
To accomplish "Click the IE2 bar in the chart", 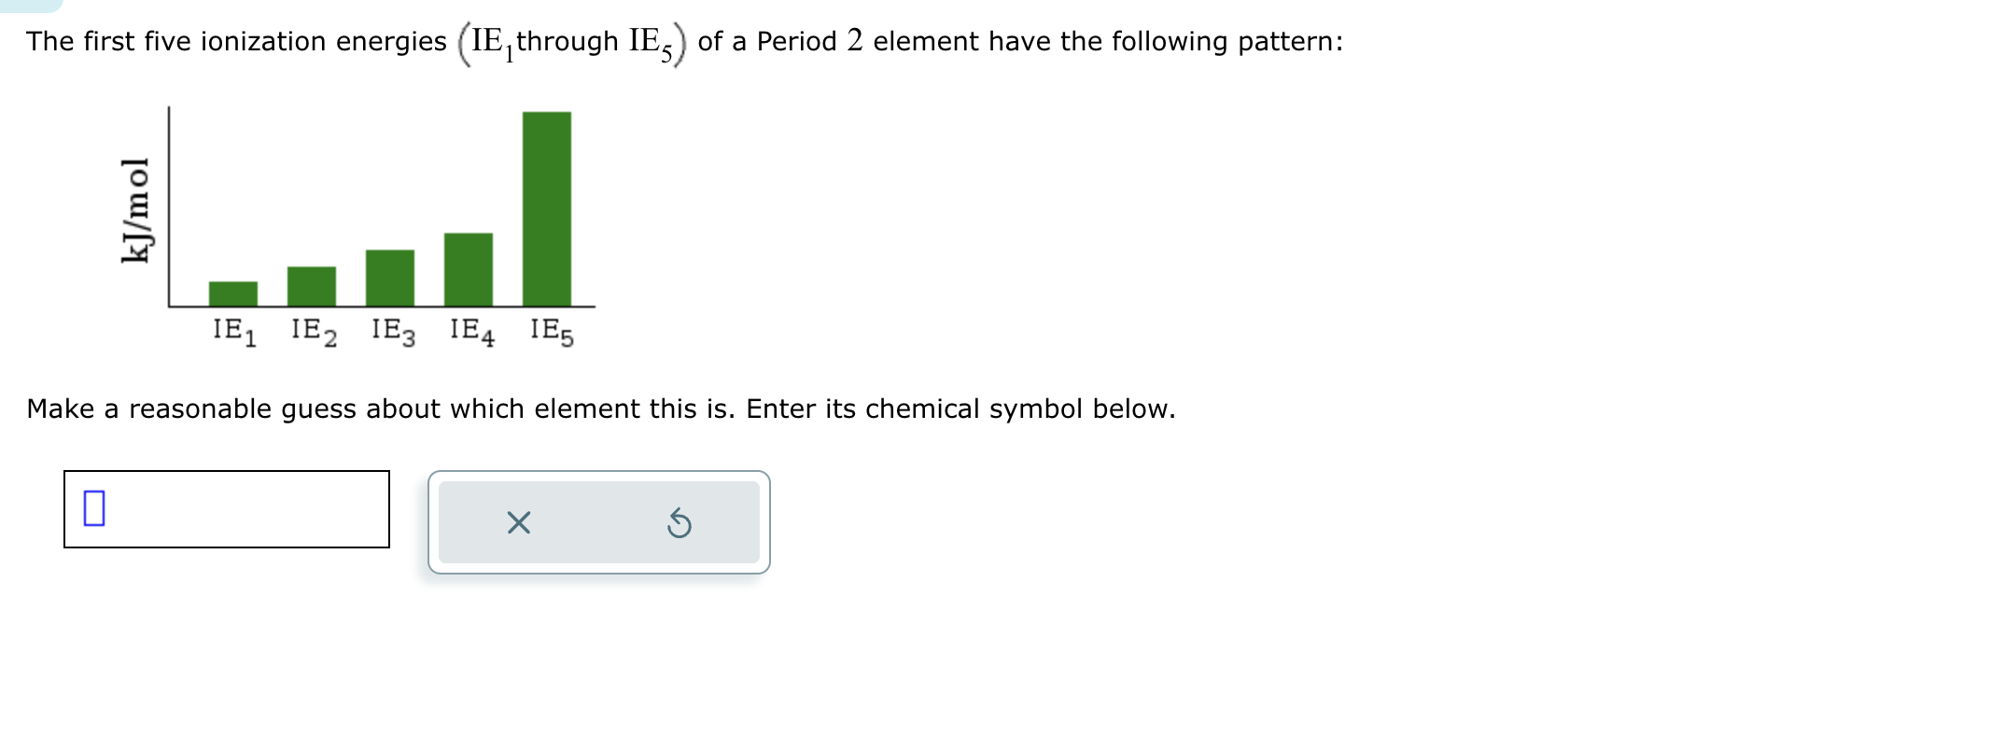I will 311,284.
